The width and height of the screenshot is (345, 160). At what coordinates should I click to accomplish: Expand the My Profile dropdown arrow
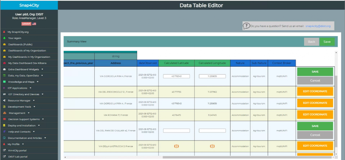point(23,144)
